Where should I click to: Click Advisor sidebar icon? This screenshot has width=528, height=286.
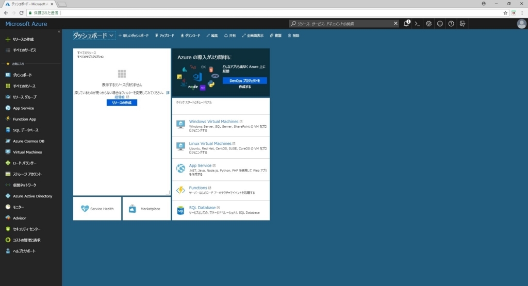pos(8,218)
